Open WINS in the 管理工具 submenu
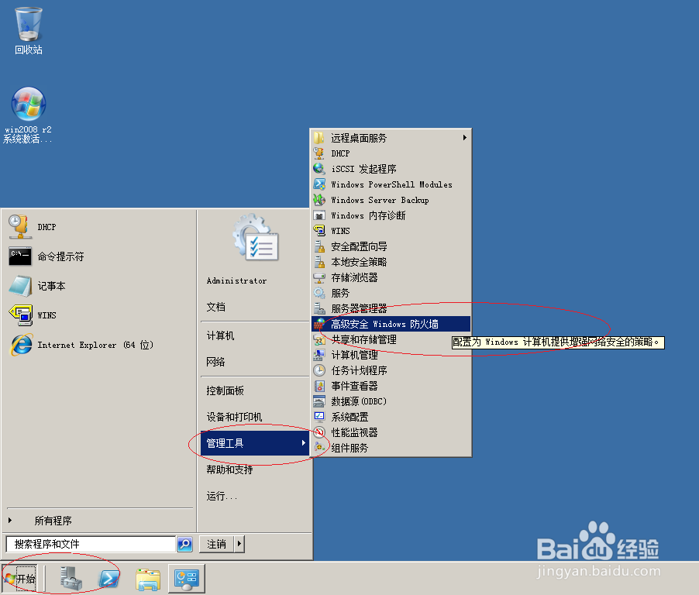The height and width of the screenshot is (595, 699). click(x=391, y=231)
